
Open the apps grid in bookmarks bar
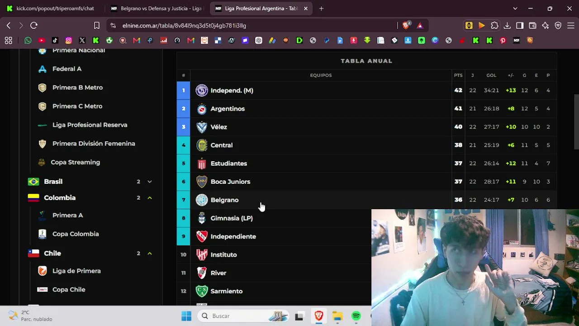[9, 40]
